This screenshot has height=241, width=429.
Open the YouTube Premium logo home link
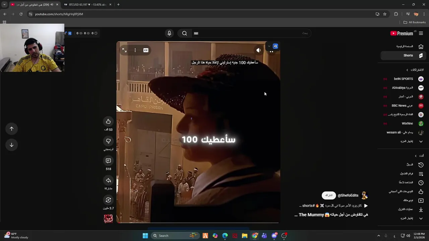coord(402,33)
